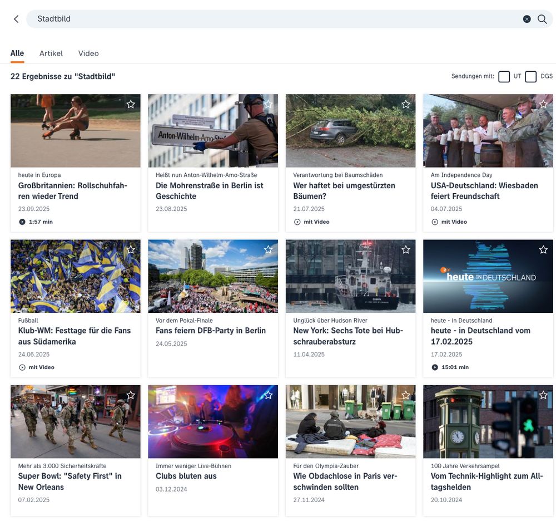Click 'Am Independence Day' label
Screen dimensions: 556x521
pos(461,175)
